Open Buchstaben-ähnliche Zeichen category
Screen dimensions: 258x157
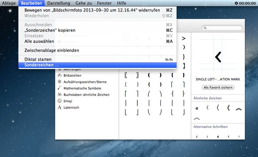tap(87, 95)
